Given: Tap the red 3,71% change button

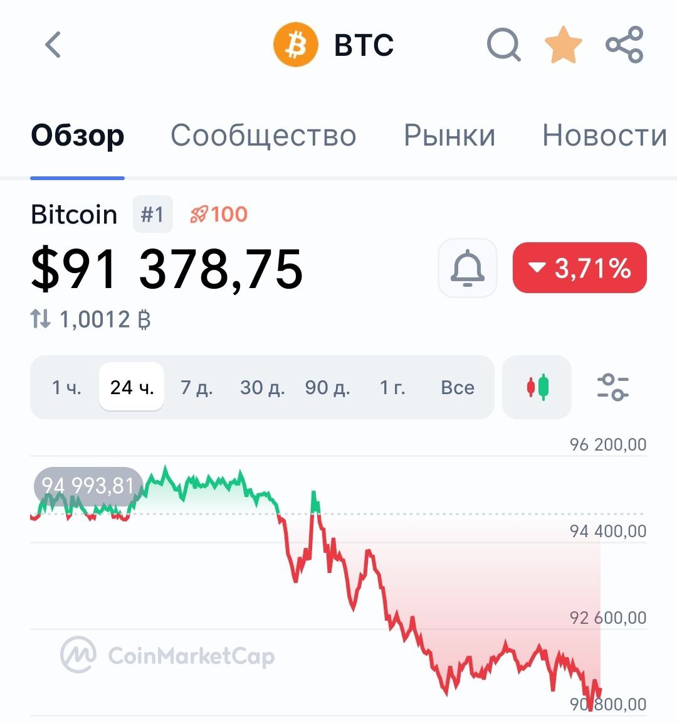Looking at the screenshot, I should pos(580,268).
